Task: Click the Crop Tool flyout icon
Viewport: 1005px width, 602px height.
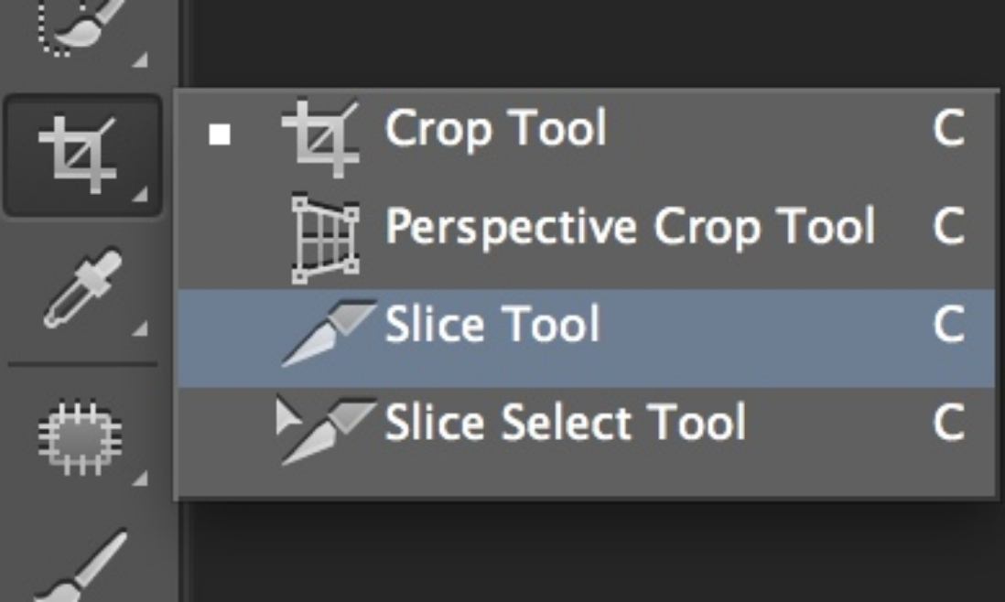Action: (x=320, y=136)
